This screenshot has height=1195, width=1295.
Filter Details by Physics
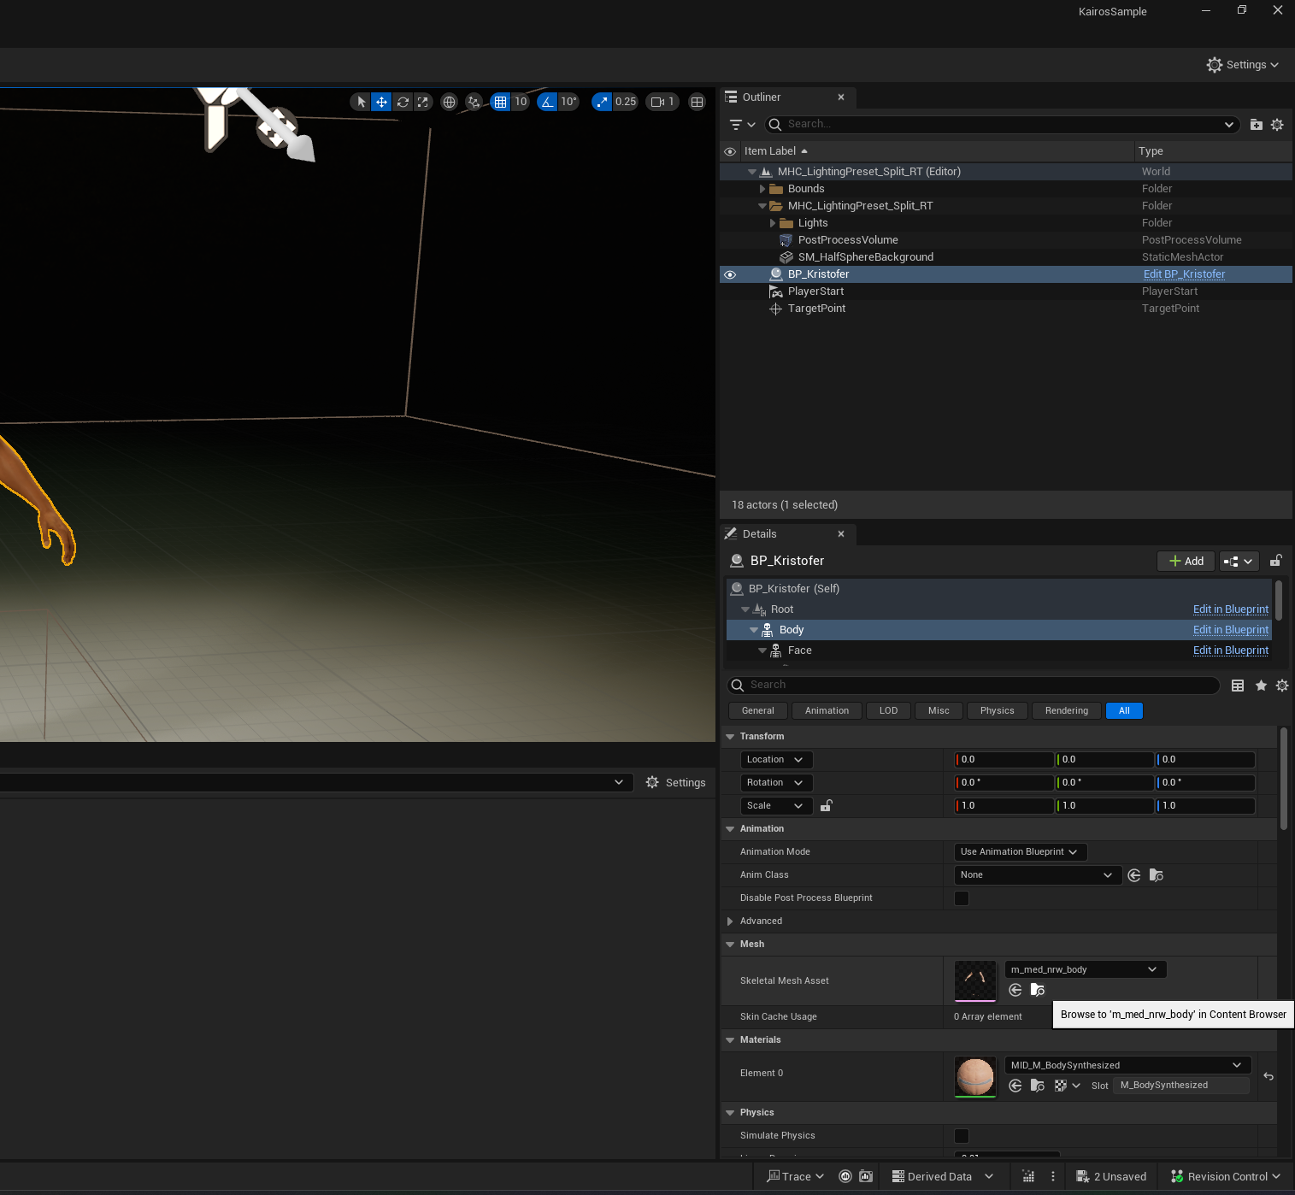[x=998, y=711]
